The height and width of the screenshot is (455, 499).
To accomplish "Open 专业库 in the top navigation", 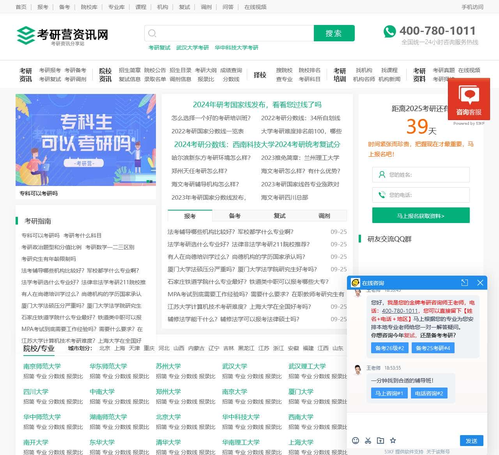I will click(116, 7).
